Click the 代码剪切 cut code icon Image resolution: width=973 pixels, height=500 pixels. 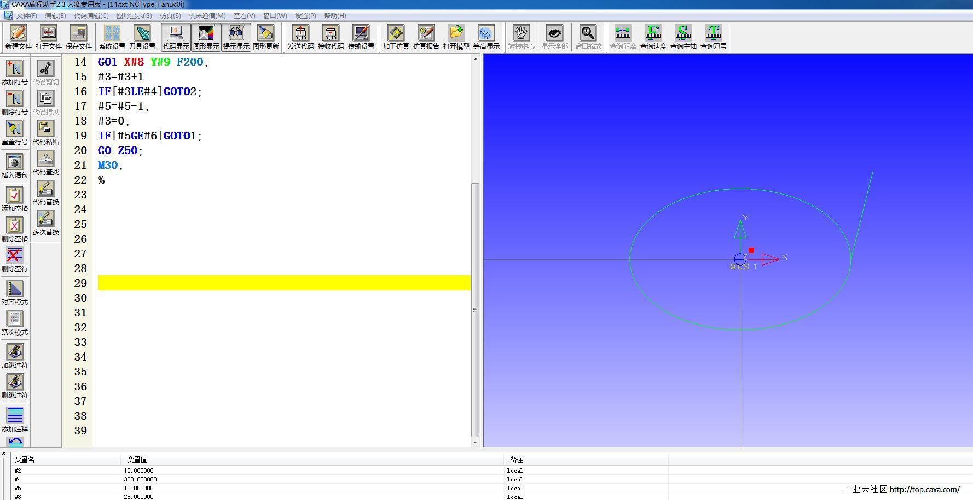[x=45, y=72]
